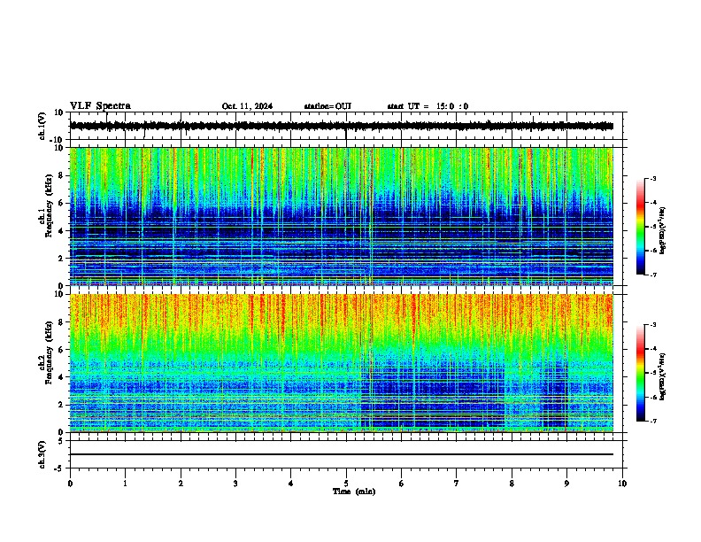Viewport: 701px width, 542px height.
Task: Click the ch.1 waveform trace panel
Action: [x=346, y=126]
